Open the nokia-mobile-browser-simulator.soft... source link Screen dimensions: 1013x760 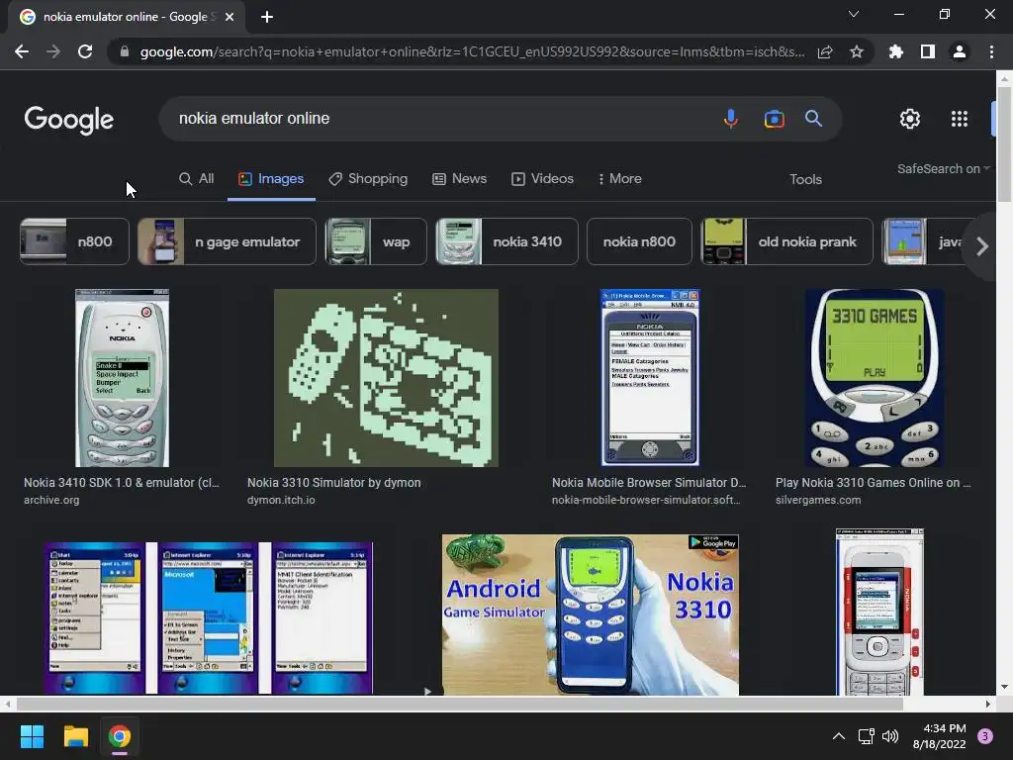646,500
